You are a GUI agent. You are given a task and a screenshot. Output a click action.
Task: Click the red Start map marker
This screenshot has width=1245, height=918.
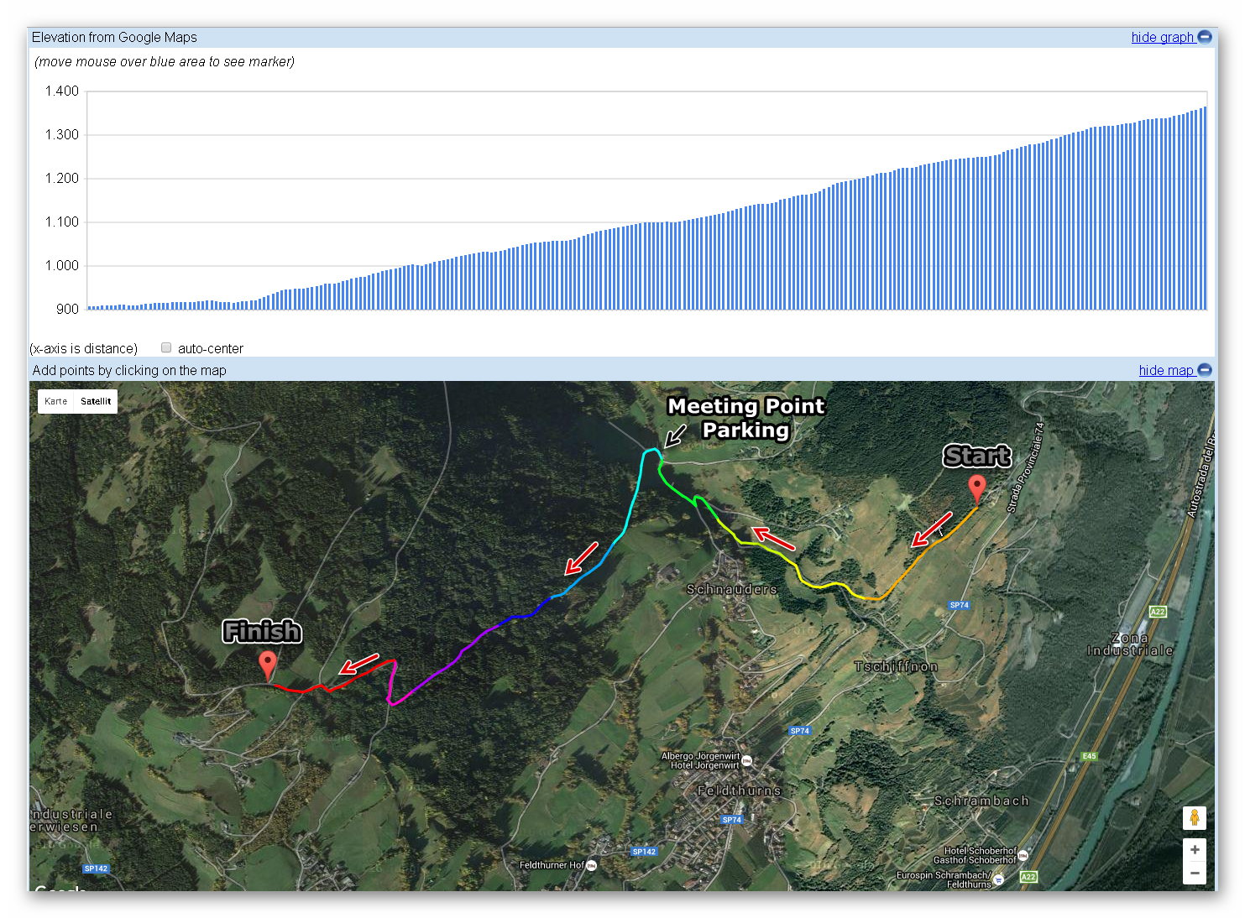pyautogui.click(x=976, y=488)
